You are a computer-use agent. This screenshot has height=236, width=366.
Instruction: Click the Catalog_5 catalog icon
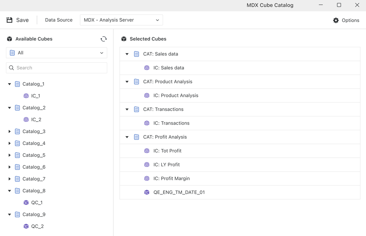pyautogui.click(x=17, y=155)
